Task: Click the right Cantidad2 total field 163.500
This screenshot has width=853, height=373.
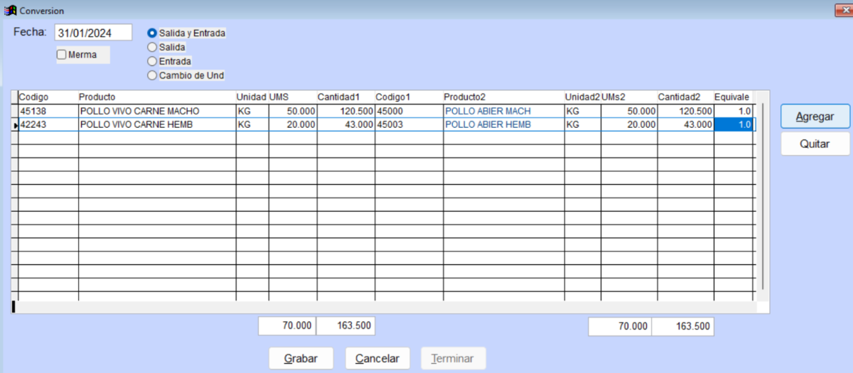Action: 682,326
